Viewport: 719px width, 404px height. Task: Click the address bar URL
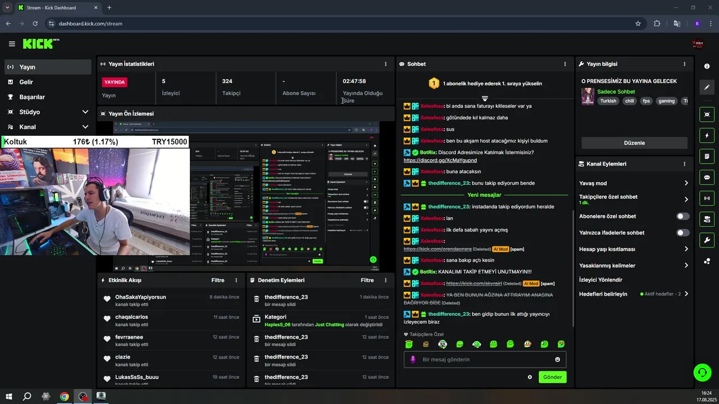point(90,24)
